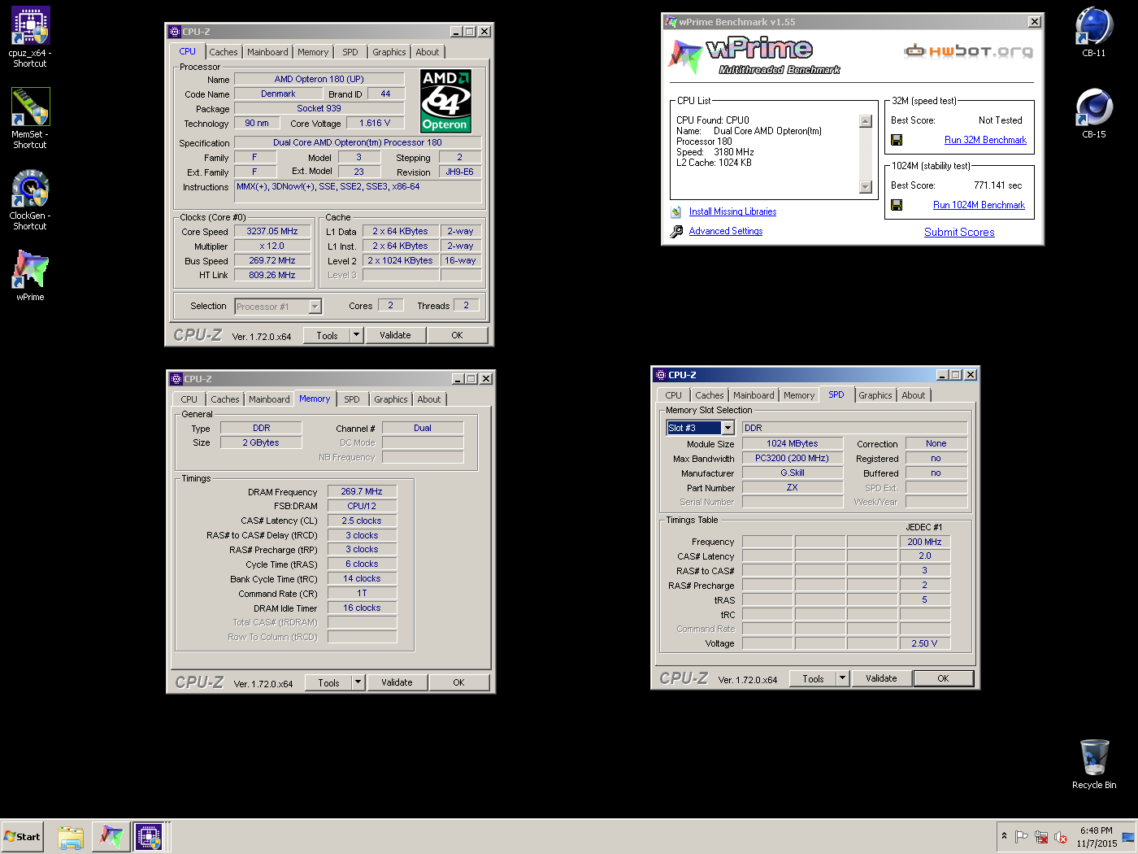Open SPD tab in top CPU-Z window
This screenshot has height=854, width=1138.
point(350,52)
